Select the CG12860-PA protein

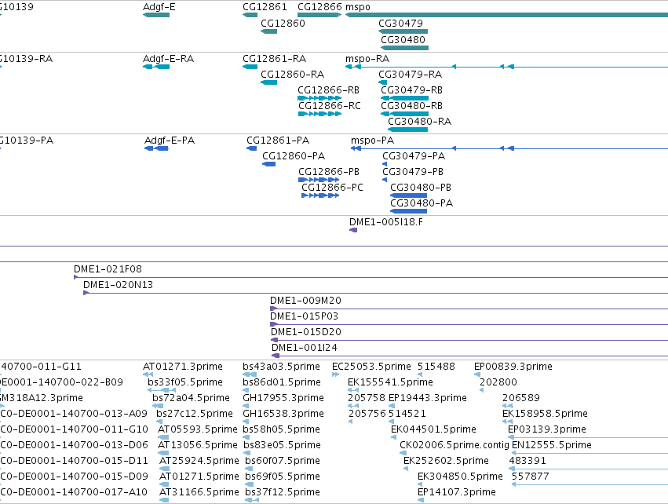268,164
